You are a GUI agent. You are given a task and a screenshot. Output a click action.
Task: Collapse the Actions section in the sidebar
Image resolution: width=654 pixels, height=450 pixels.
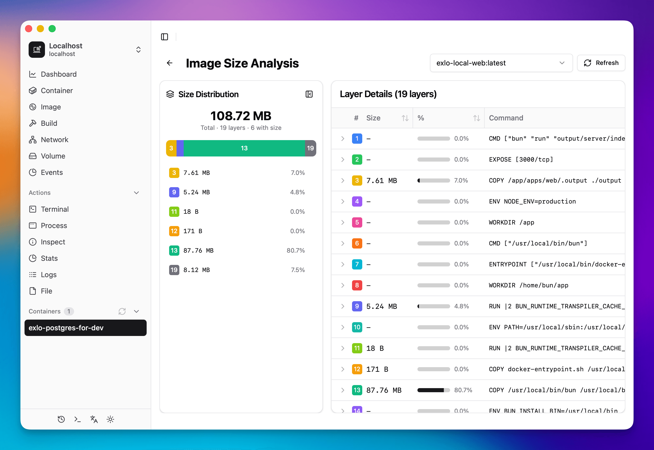coord(136,193)
